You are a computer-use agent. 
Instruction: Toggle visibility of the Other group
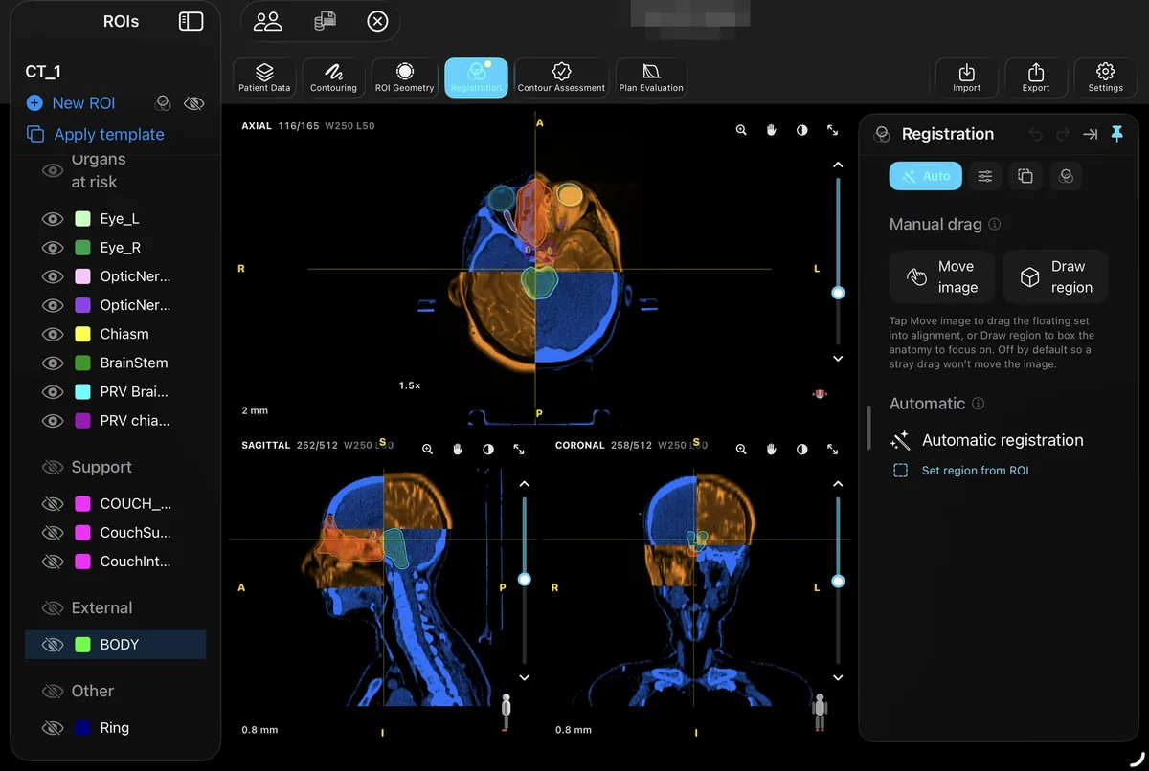point(52,691)
